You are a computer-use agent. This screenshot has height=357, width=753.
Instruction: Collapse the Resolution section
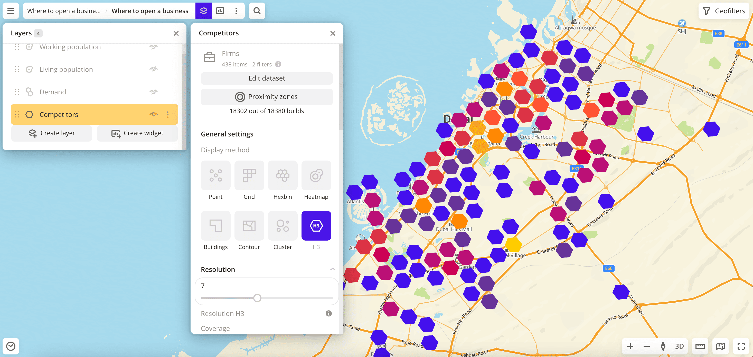tap(332, 269)
